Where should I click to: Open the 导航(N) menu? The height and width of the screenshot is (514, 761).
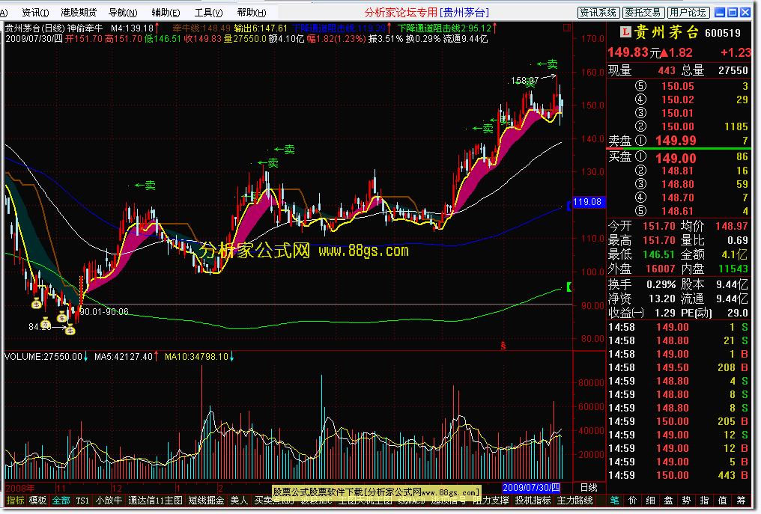[123, 12]
